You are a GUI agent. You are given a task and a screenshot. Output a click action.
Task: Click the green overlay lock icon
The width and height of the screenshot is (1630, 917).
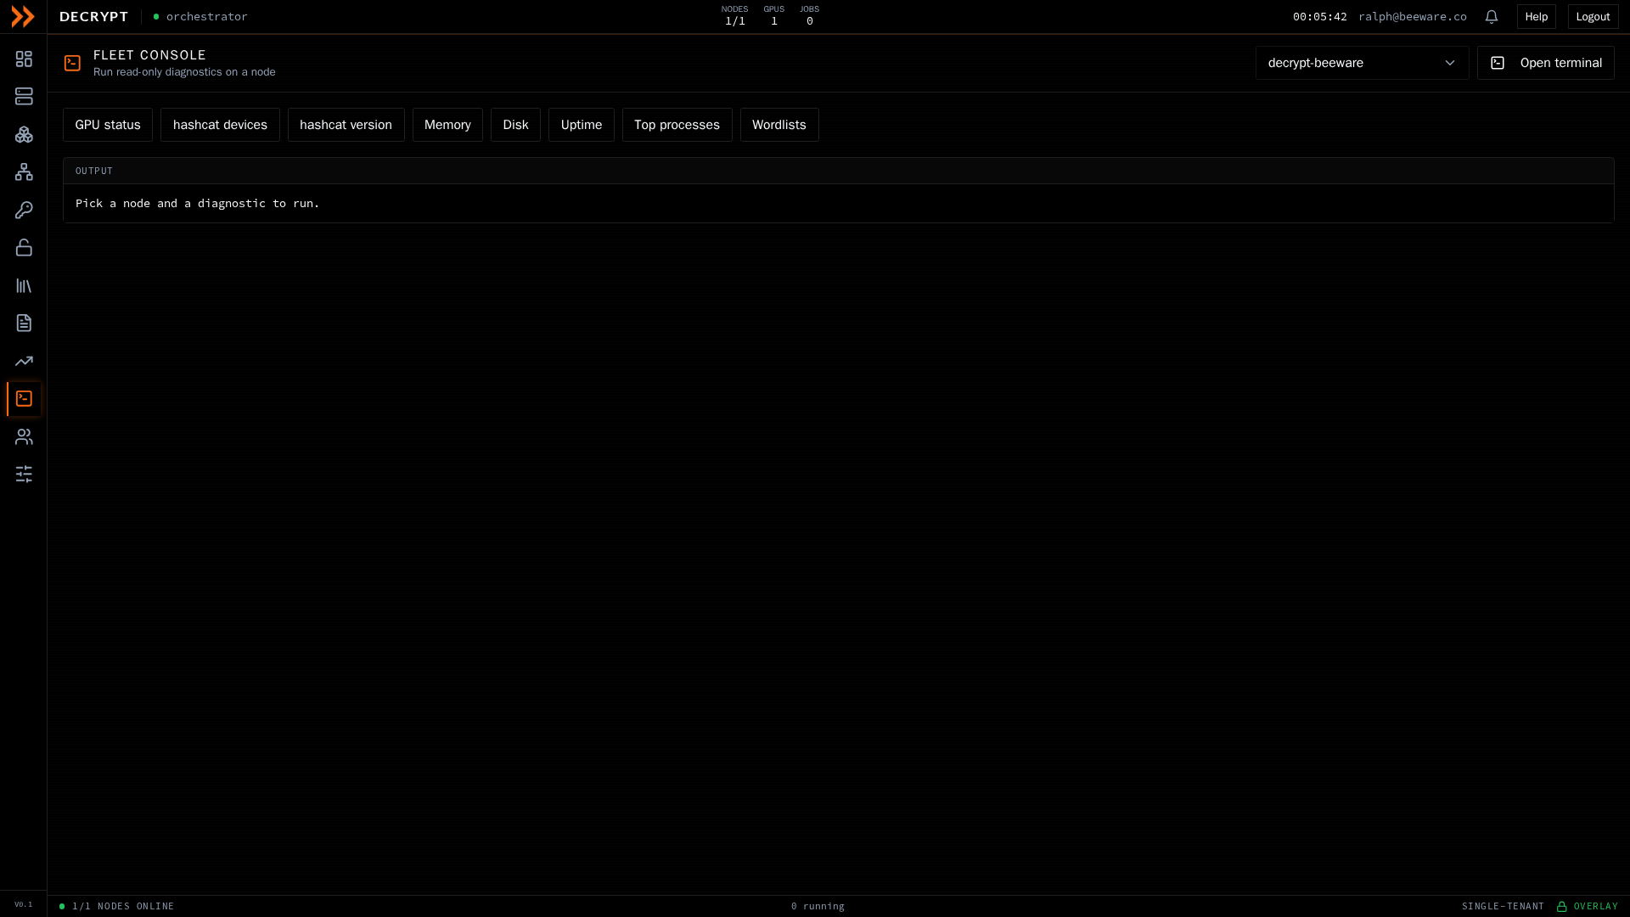[1561, 906]
